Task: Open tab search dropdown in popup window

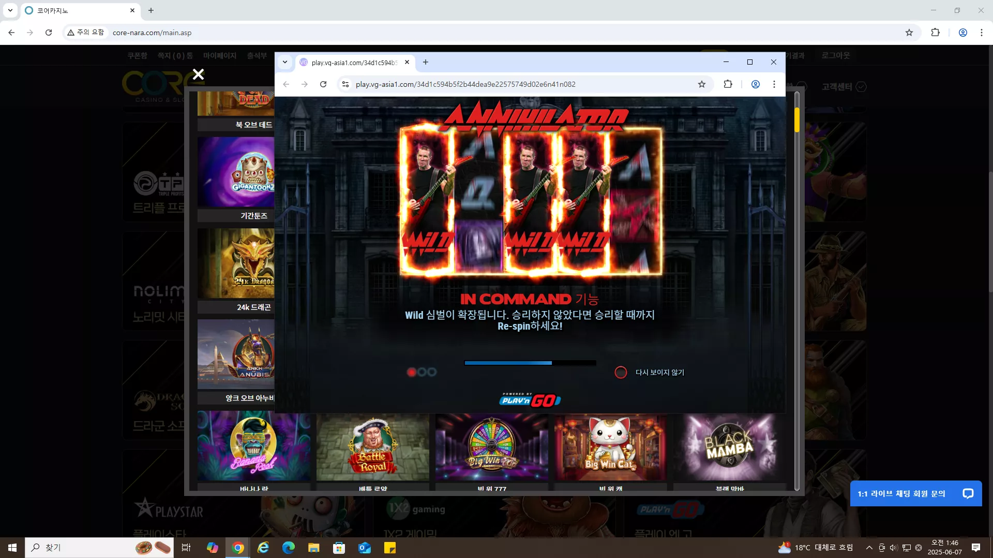Action: (285, 62)
